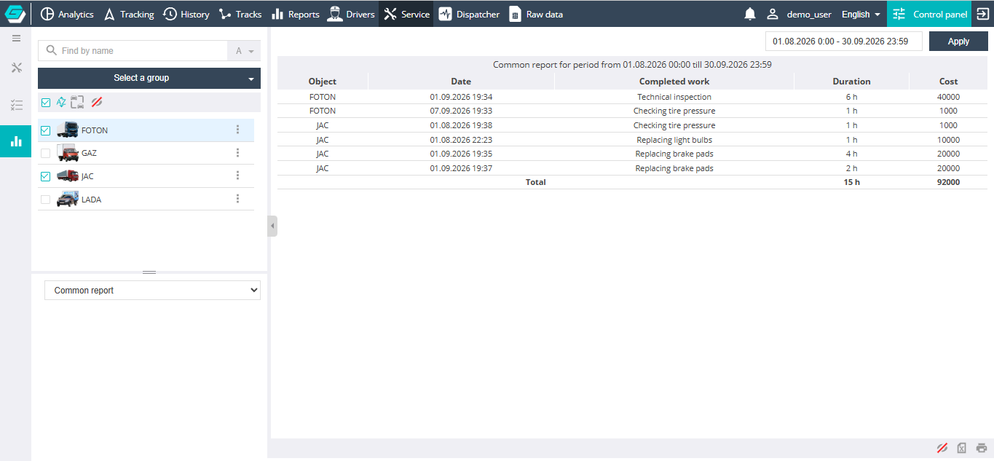Click the logout icon in the top bar
The image size is (994, 461).
[982, 14]
